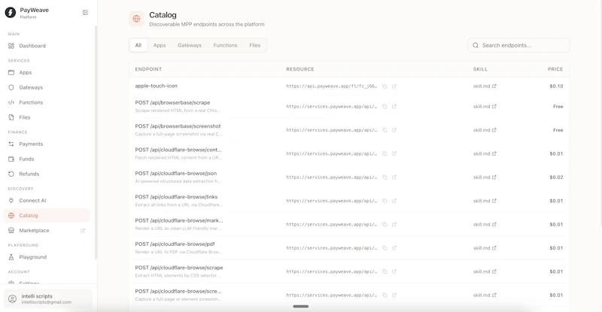Click the $0.10 price cell
The height and width of the screenshot is (312, 602).
tap(556, 86)
